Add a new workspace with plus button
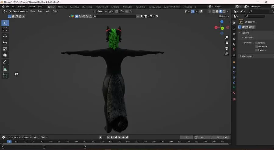 [x=195, y=7]
